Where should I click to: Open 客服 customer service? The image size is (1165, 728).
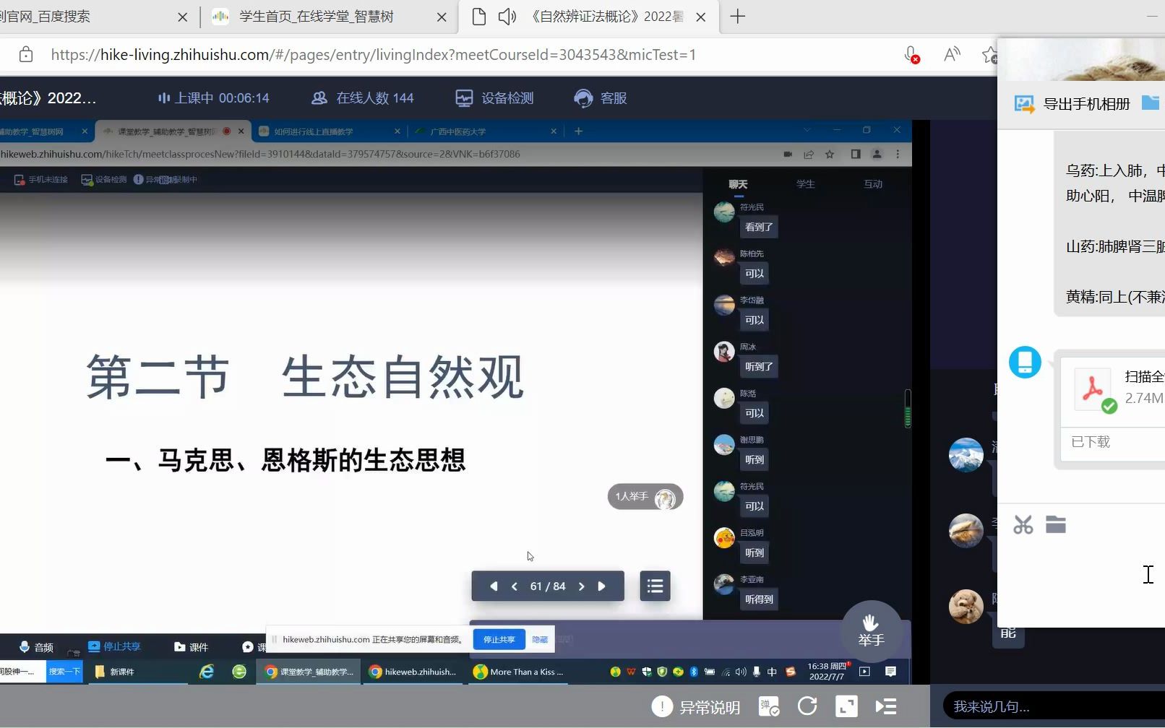coord(600,97)
